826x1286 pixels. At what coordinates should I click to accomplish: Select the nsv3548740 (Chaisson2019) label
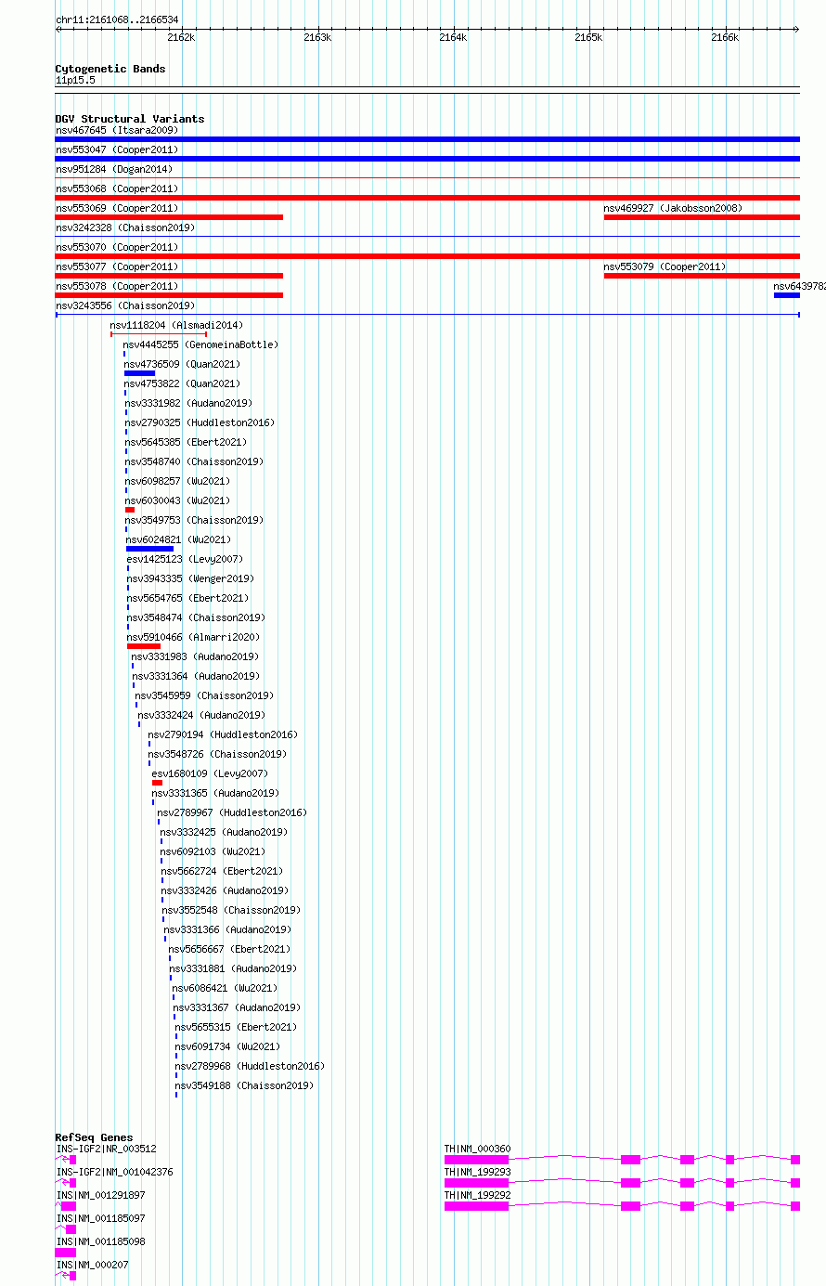(194, 461)
